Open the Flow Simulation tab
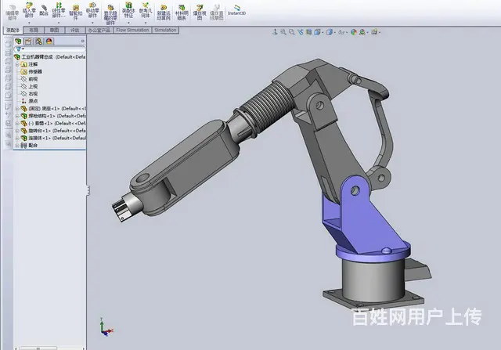The image size is (501, 350). point(132,30)
